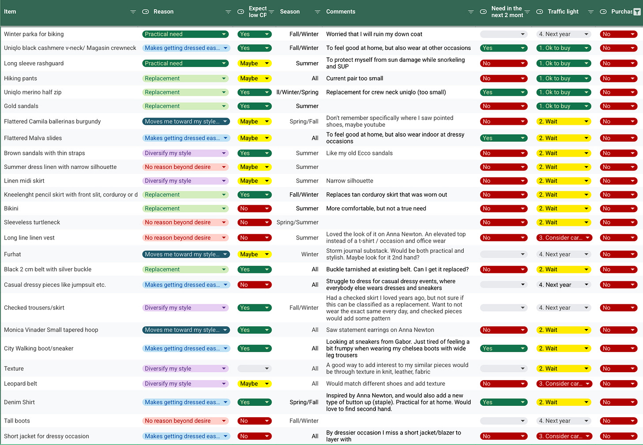Select the Reason column header
This screenshot has width=643, height=445.
pos(163,12)
